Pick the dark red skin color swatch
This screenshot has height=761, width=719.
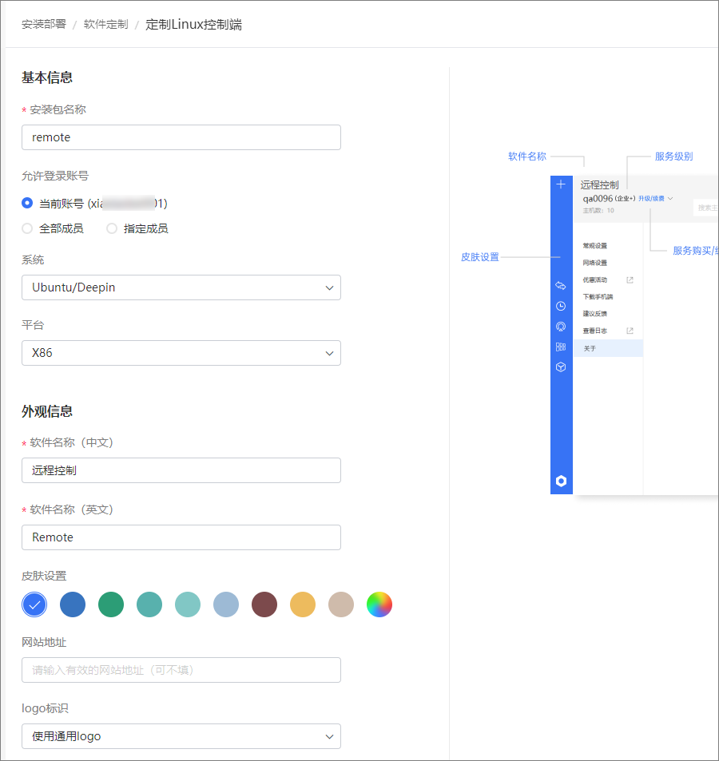click(264, 605)
